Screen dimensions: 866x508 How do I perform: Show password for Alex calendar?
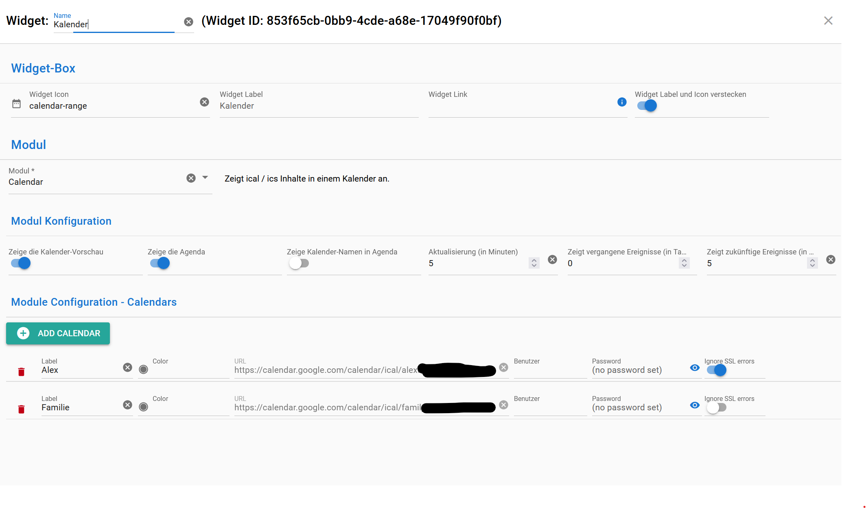pos(695,368)
